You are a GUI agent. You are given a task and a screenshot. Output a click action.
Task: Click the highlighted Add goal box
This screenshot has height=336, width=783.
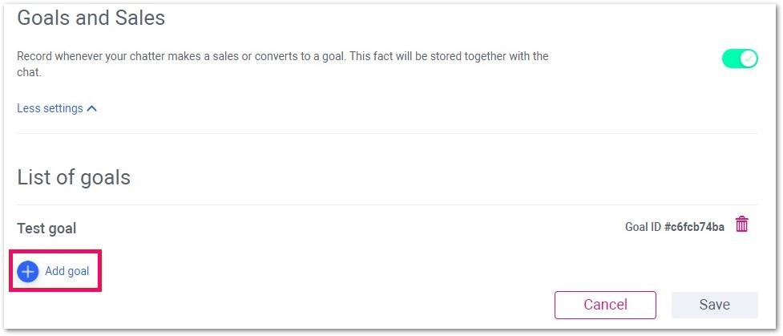click(x=55, y=270)
